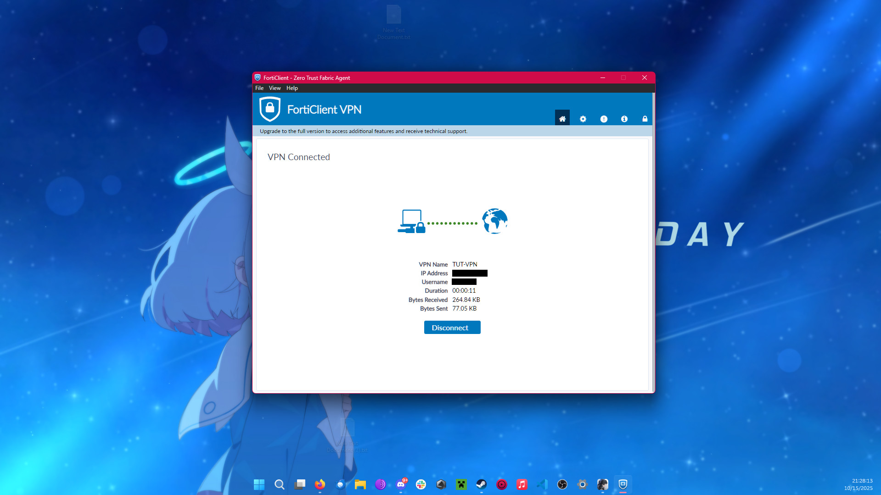
Task: Open the View menu
Action: coord(275,88)
